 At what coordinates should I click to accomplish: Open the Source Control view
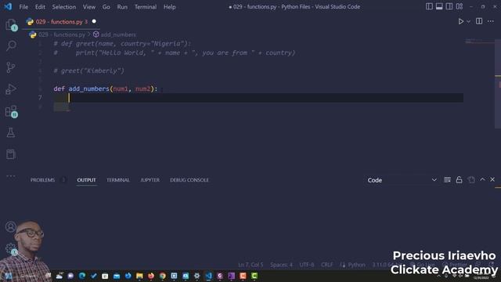(11, 67)
